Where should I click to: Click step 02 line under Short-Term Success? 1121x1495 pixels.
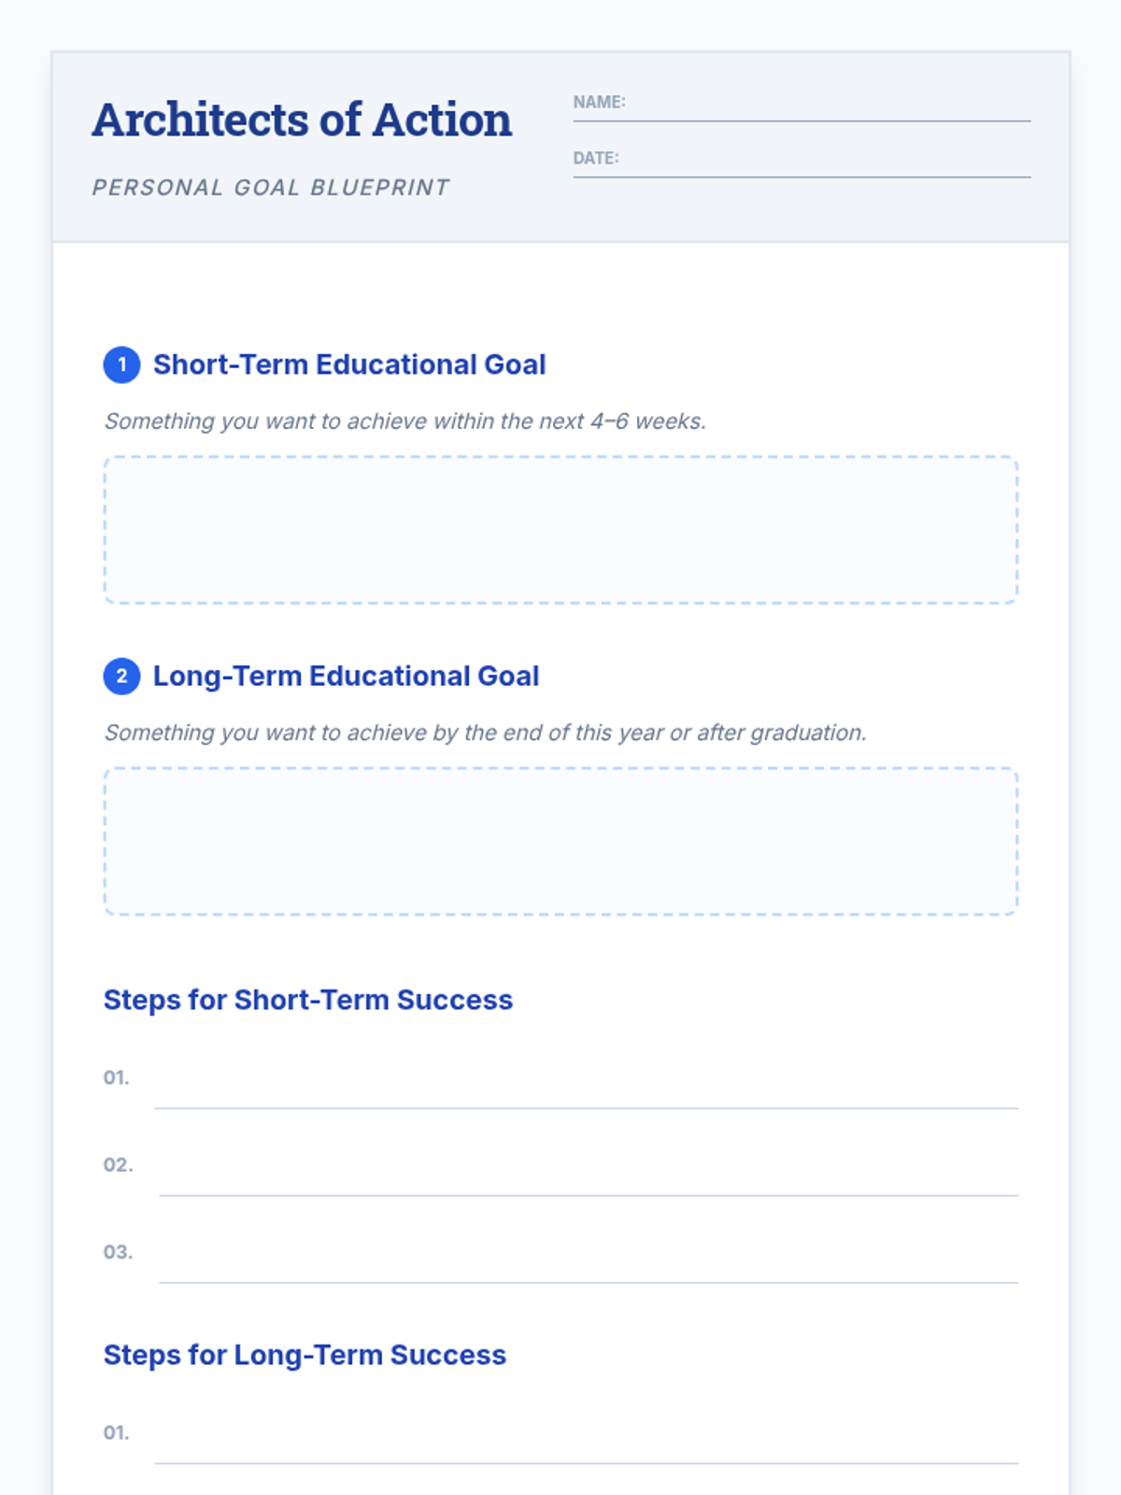(589, 1176)
